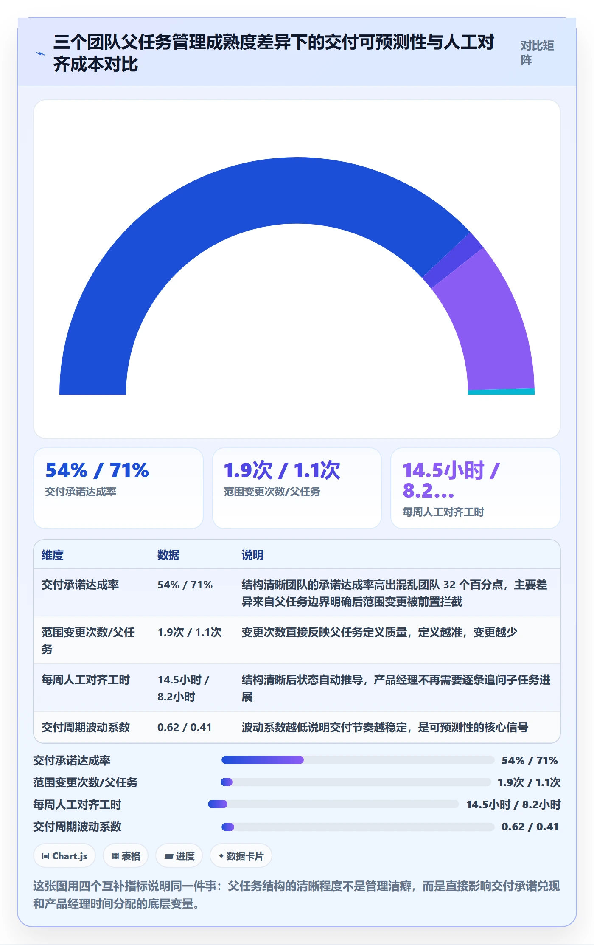
Task: Click the description starting 变更次数直接反映
Action: point(379,632)
